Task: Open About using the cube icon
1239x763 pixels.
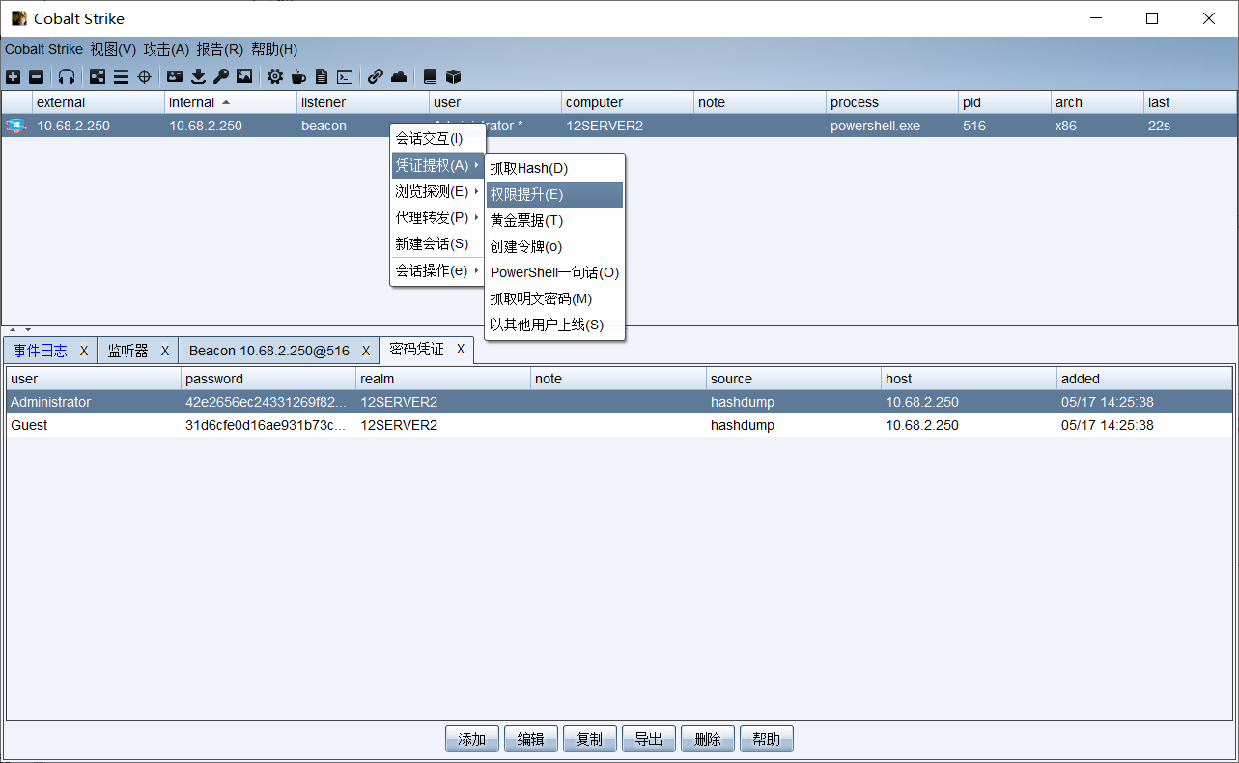Action: pyautogui.click(x=453, y=76)
